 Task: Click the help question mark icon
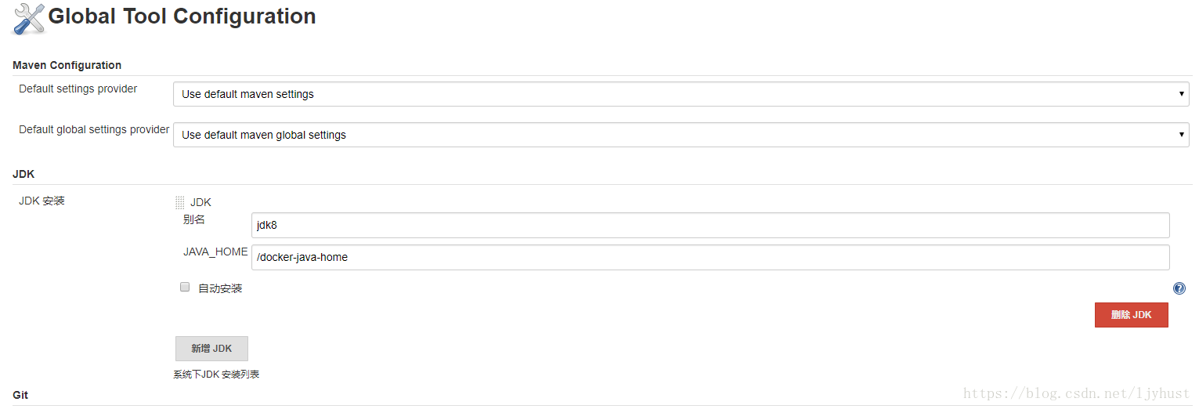[x=1179, y=288]
